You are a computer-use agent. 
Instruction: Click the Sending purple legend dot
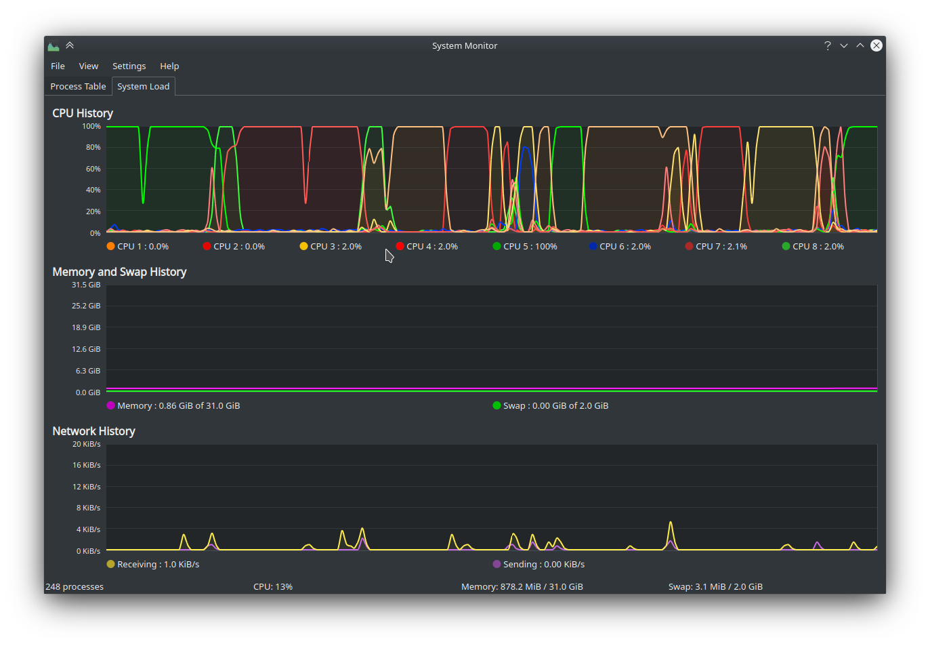[x=496, y=564]
